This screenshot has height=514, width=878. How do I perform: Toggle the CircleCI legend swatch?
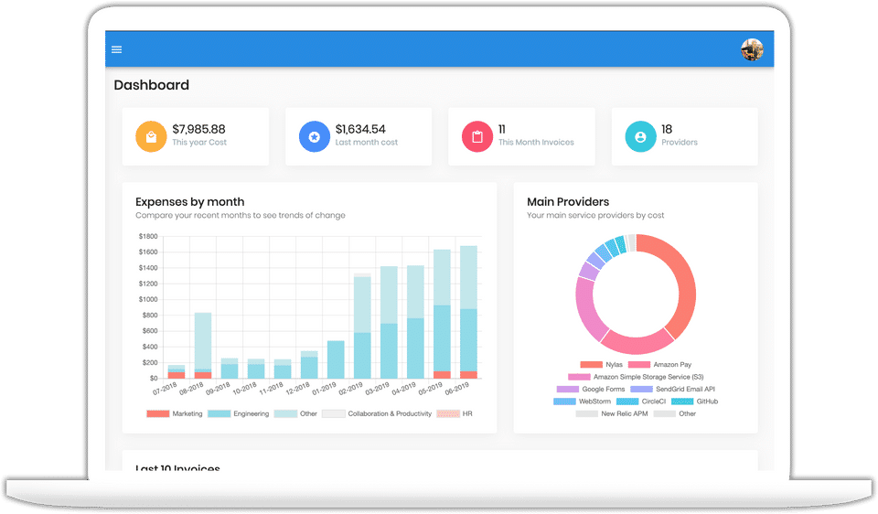(x=627, y=402)
